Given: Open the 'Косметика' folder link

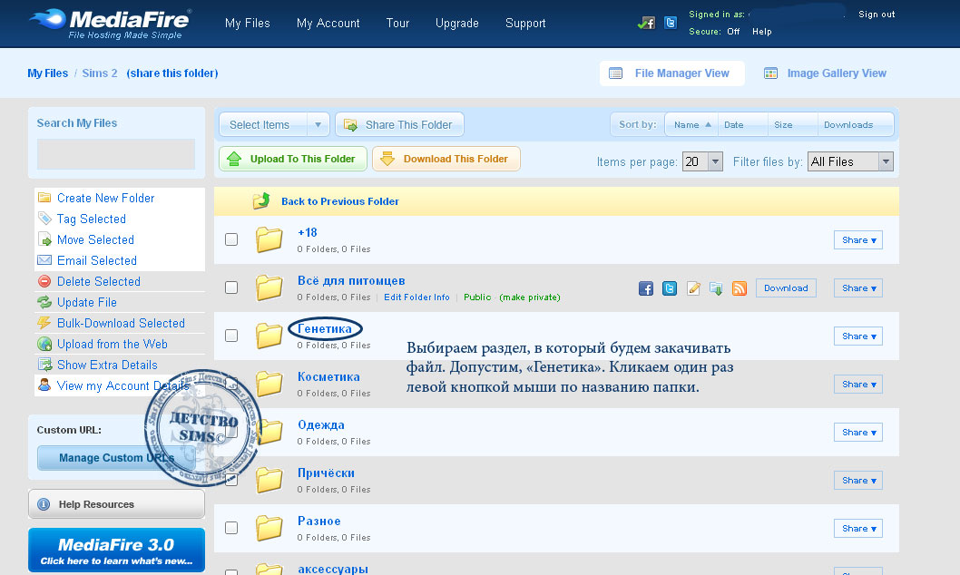Looking at the screenshot, I should (x=328, y=376).
